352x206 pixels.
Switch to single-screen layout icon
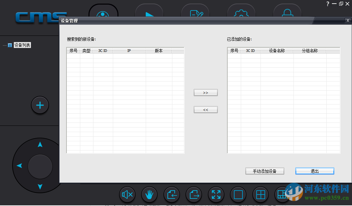pyautogui.click(x=238, y=195)
